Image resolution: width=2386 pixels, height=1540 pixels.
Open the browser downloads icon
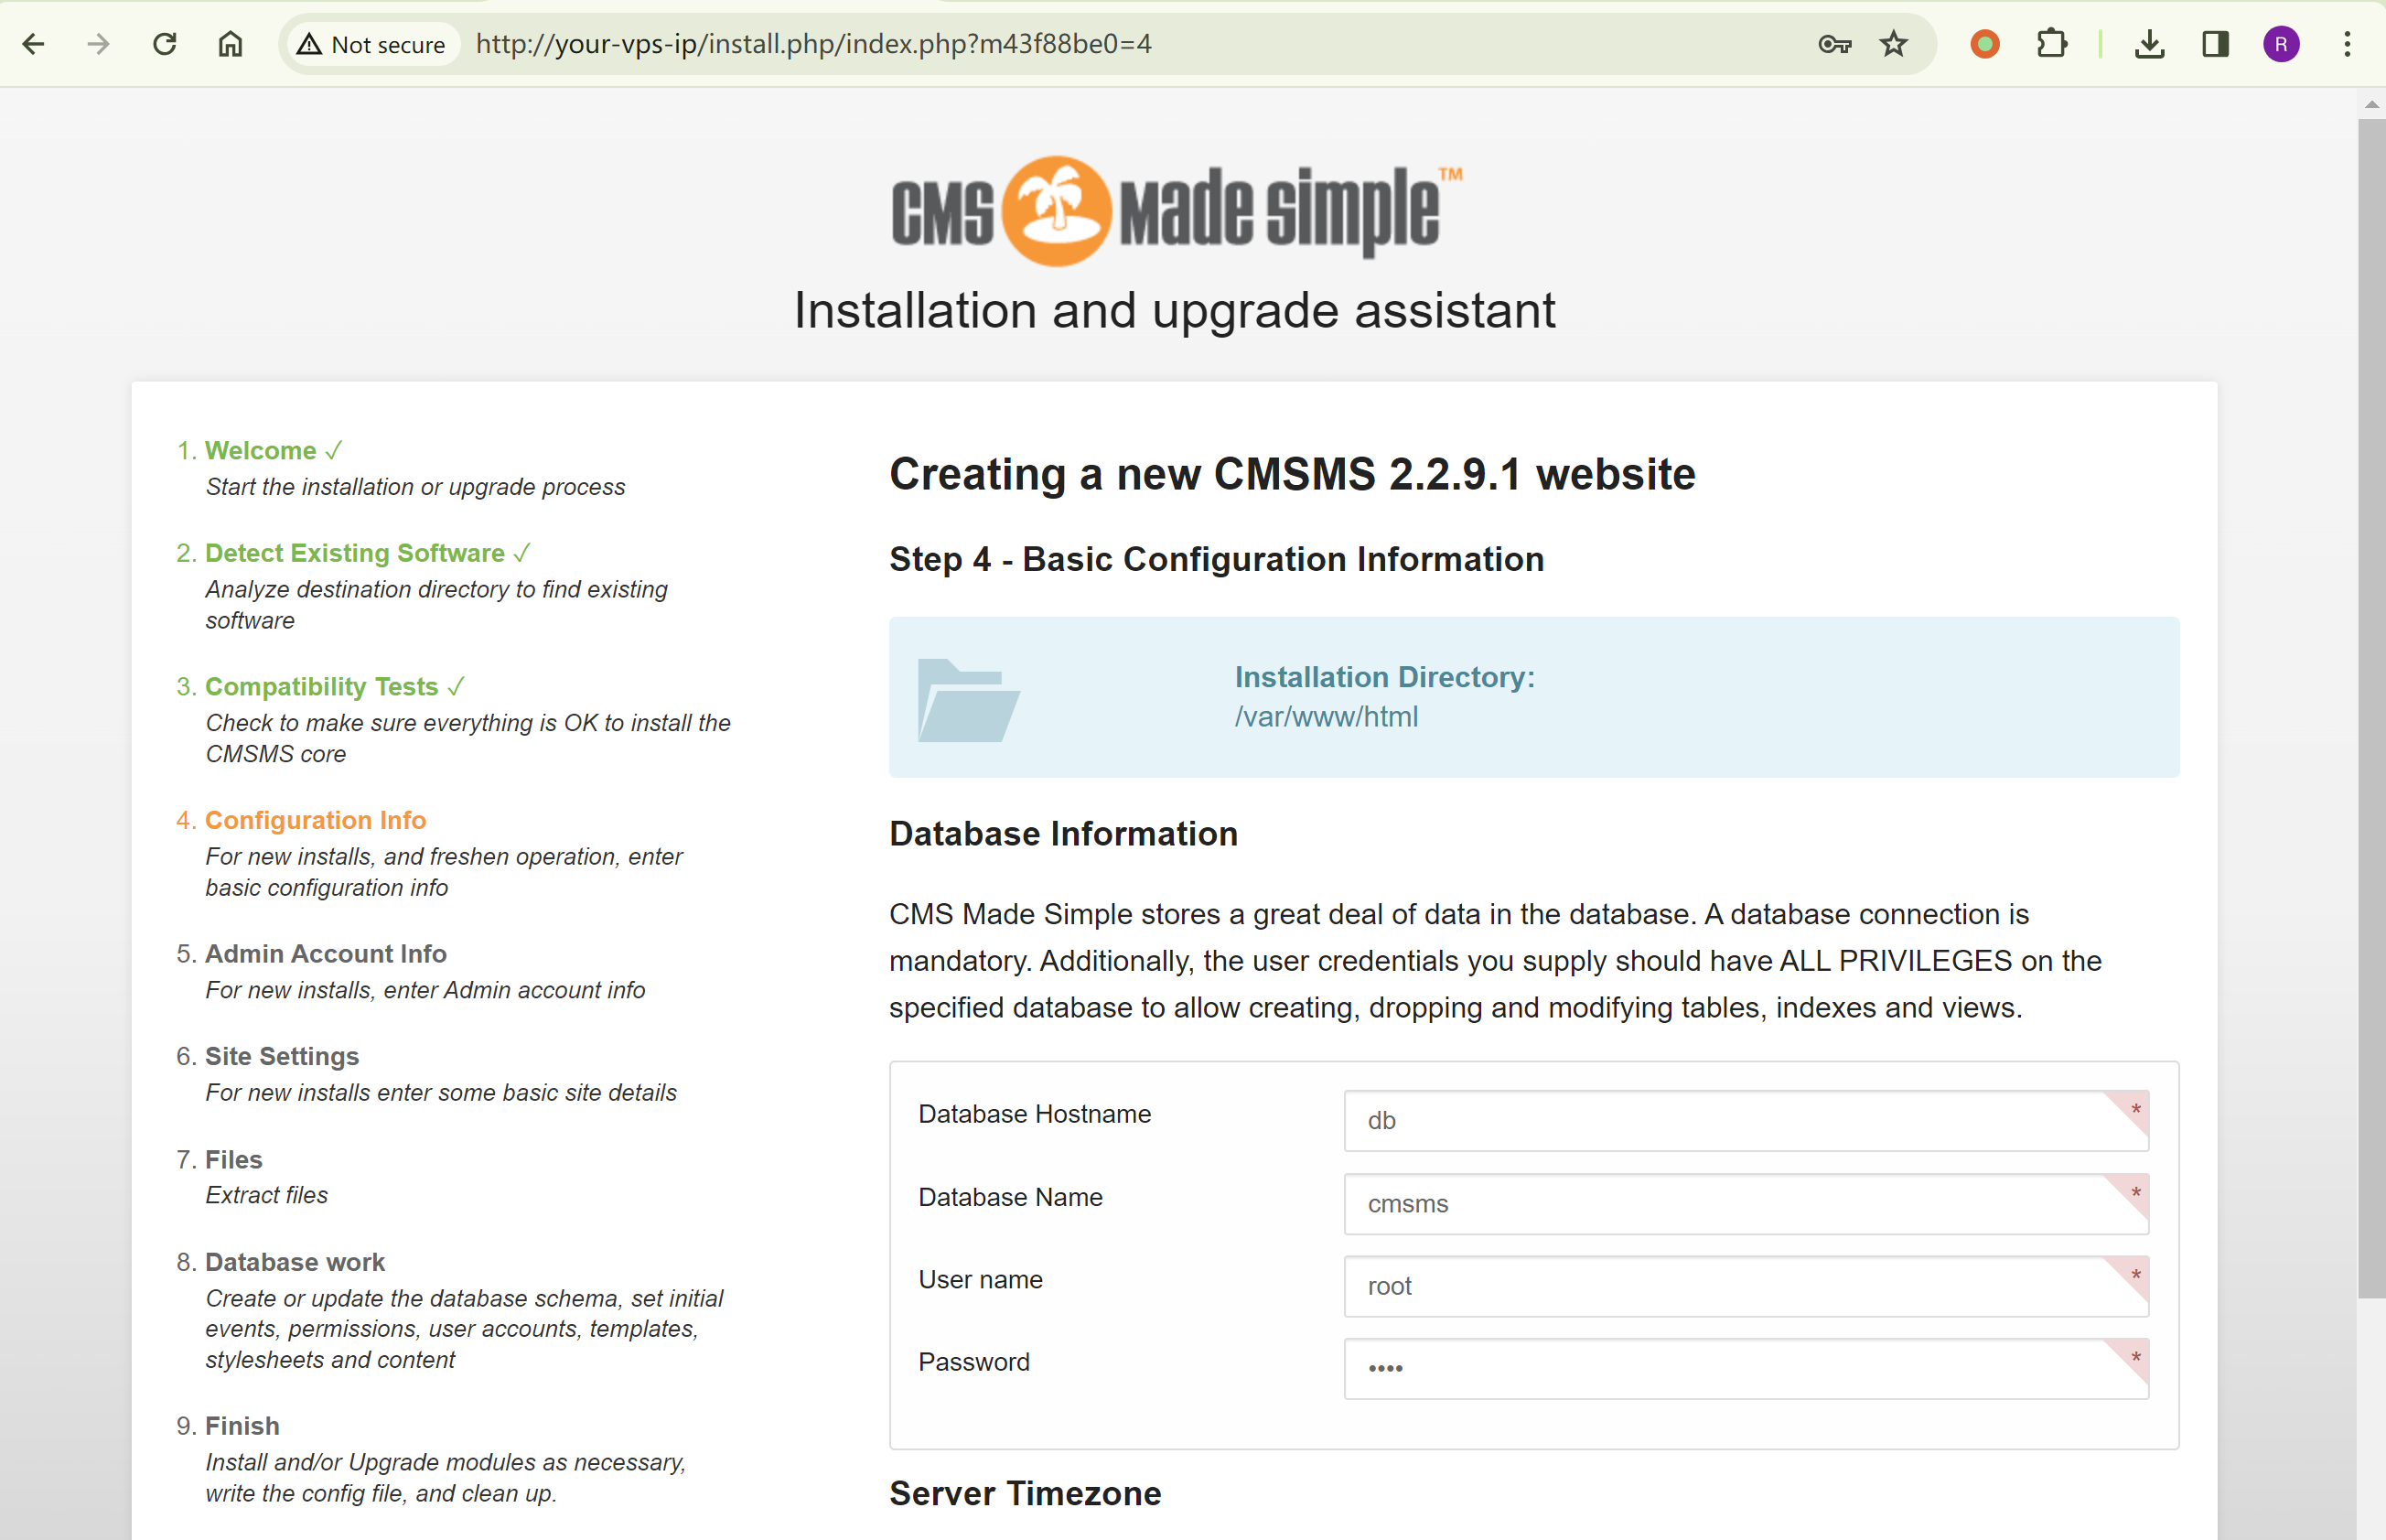click(x=2149, y=44)
